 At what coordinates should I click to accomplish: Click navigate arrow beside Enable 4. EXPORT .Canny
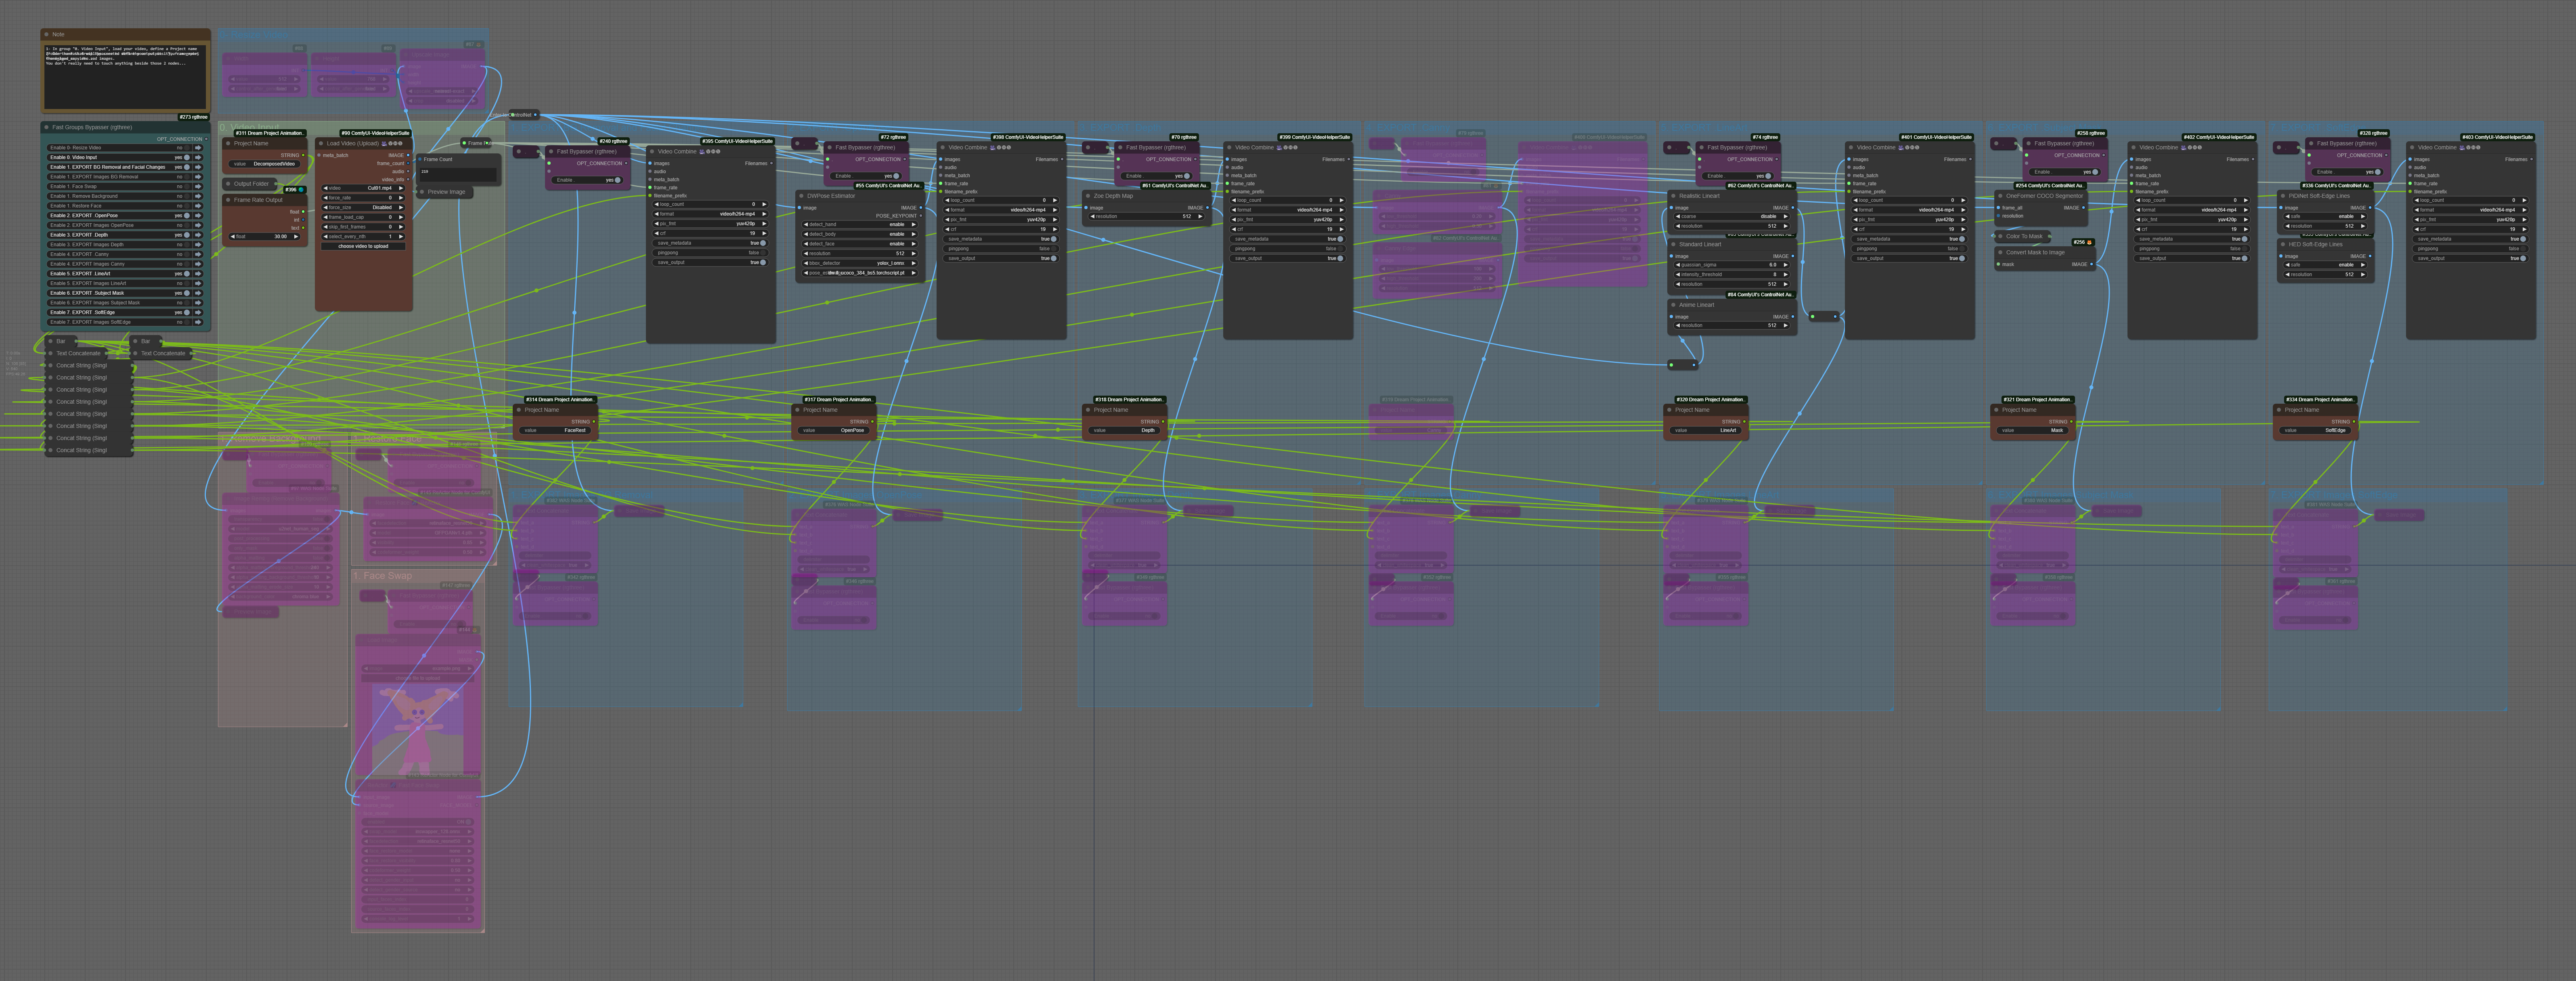[198, 254]
